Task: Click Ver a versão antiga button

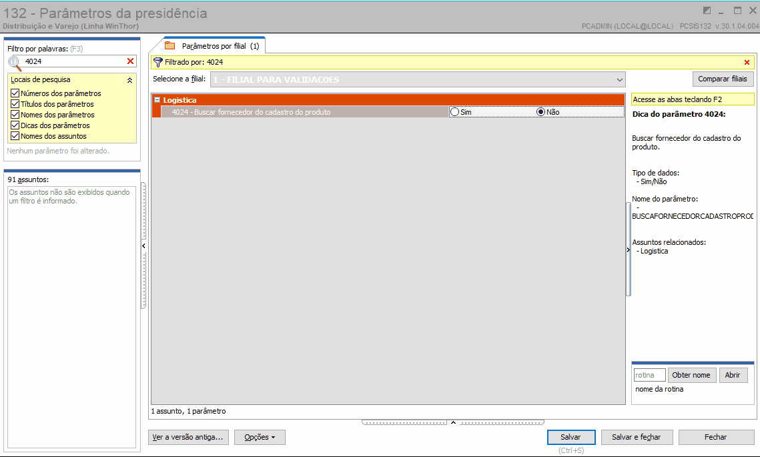Action: (x=188, y=437)
